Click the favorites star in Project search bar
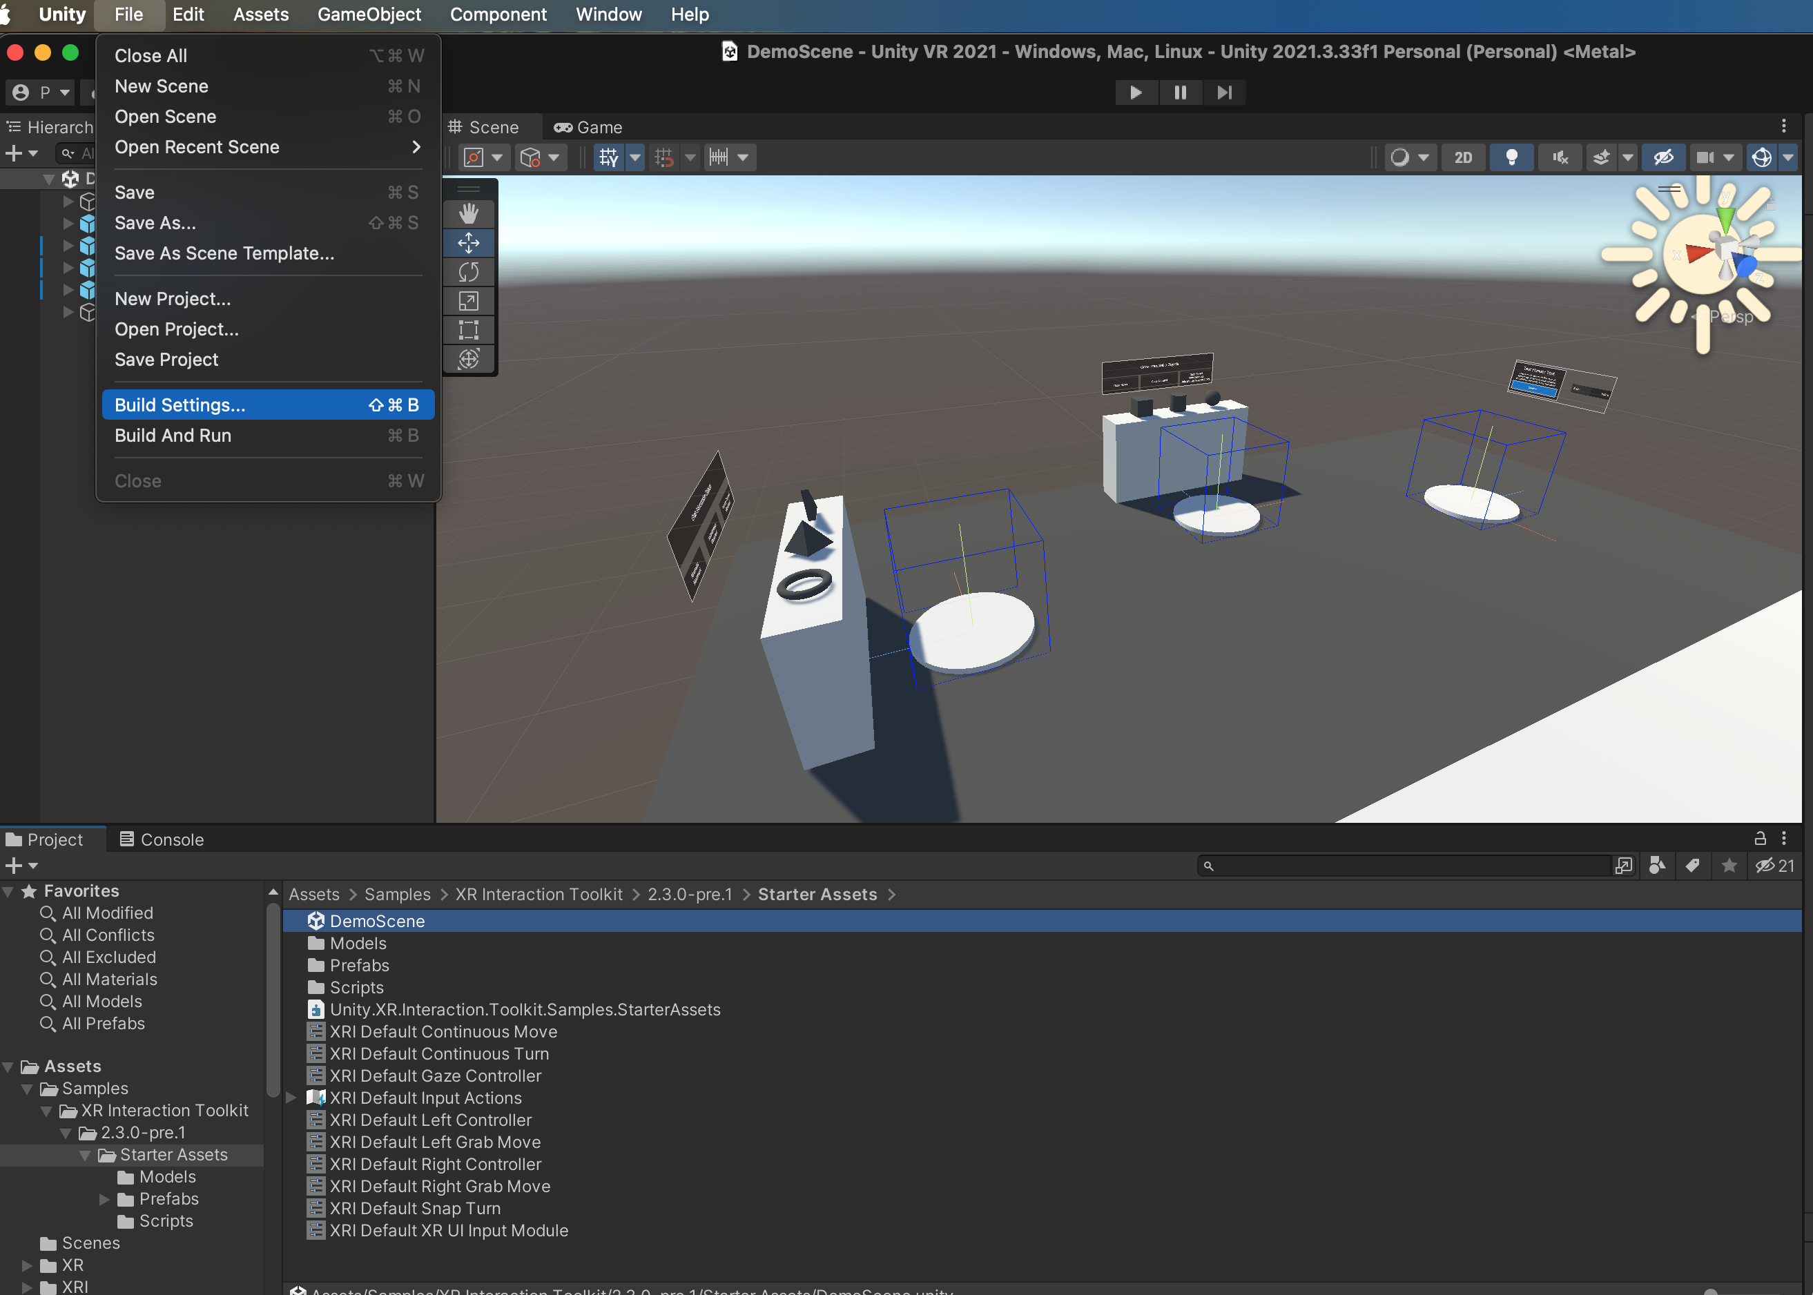1813x1295 pixels. click(x=1729, y=866)
